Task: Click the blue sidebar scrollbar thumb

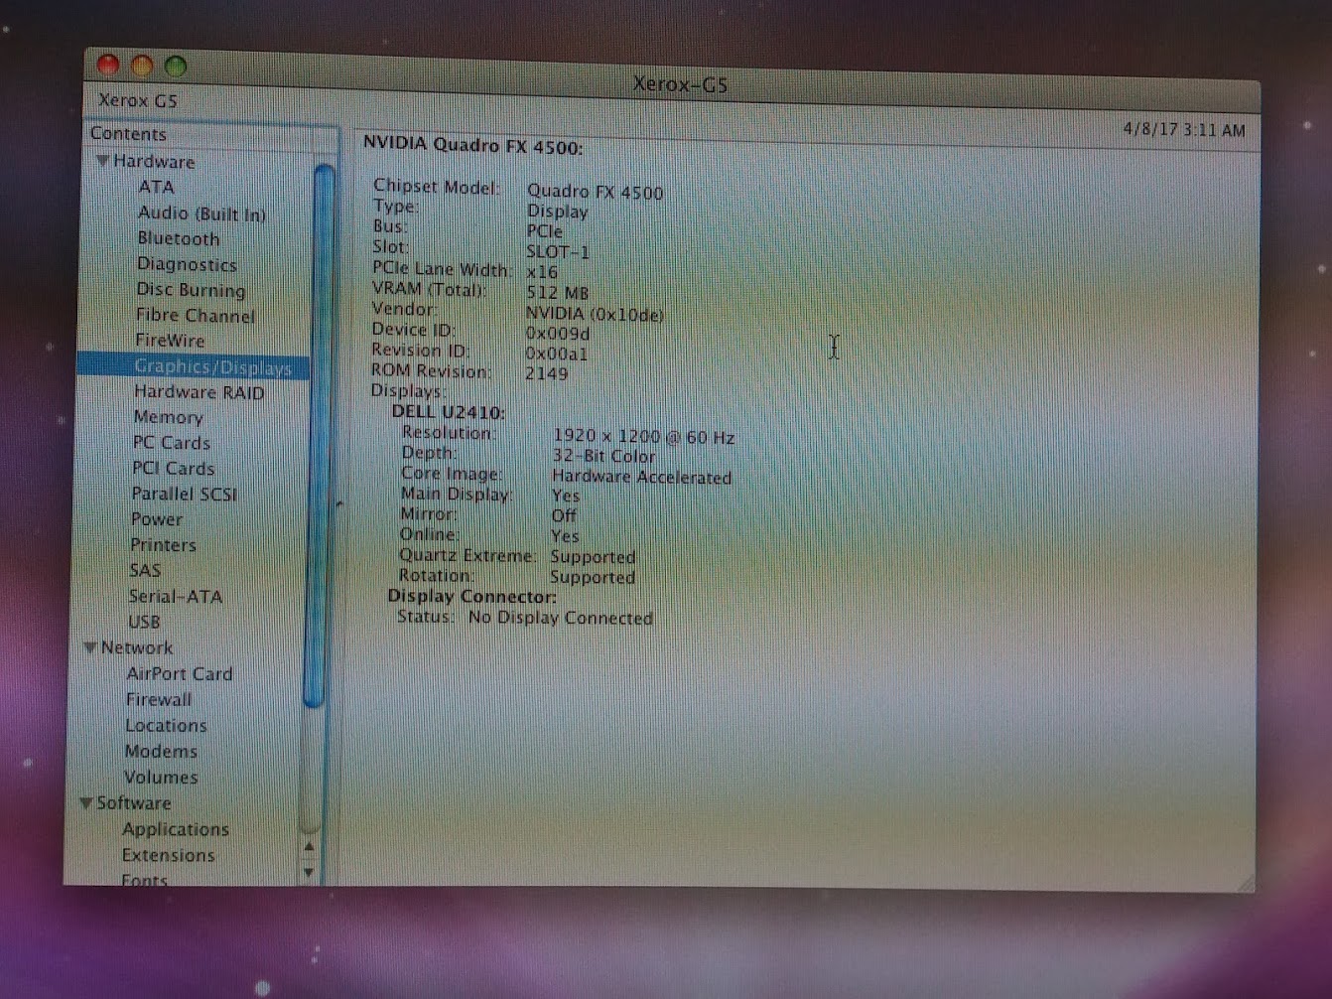Action: pos(319,435)
